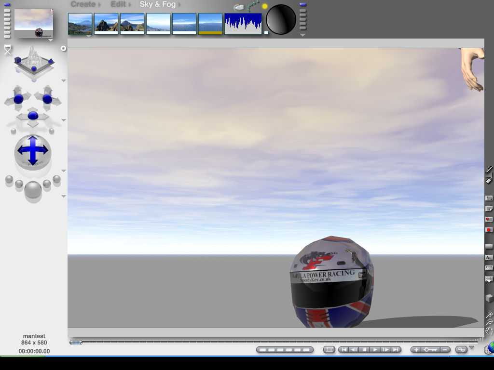Open view control options triangle
Image resolution: width=494 pixels, height=370 pixels.
point(64,81)
